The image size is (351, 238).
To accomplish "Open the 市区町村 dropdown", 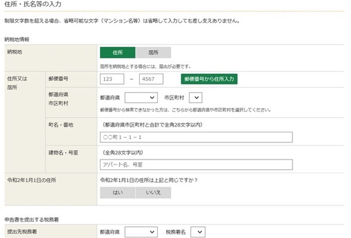I will (x=195, y=97).
